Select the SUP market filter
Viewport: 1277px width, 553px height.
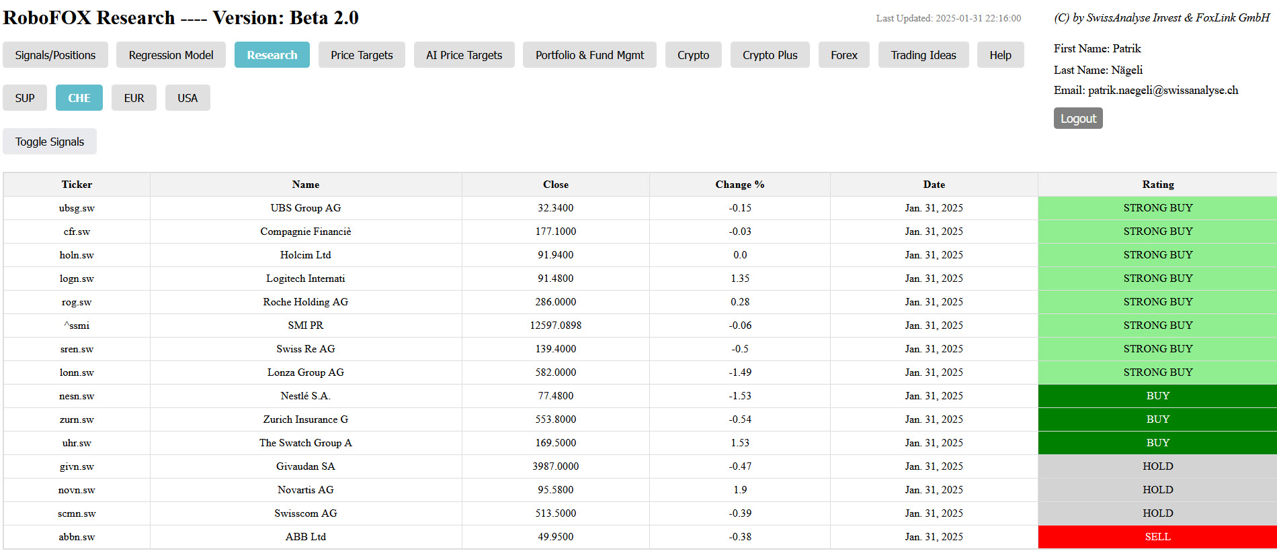point(25,98)
